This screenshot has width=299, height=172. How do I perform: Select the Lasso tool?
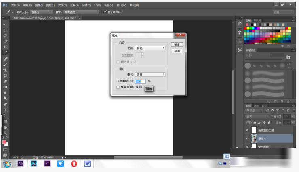tap(5, 36)
